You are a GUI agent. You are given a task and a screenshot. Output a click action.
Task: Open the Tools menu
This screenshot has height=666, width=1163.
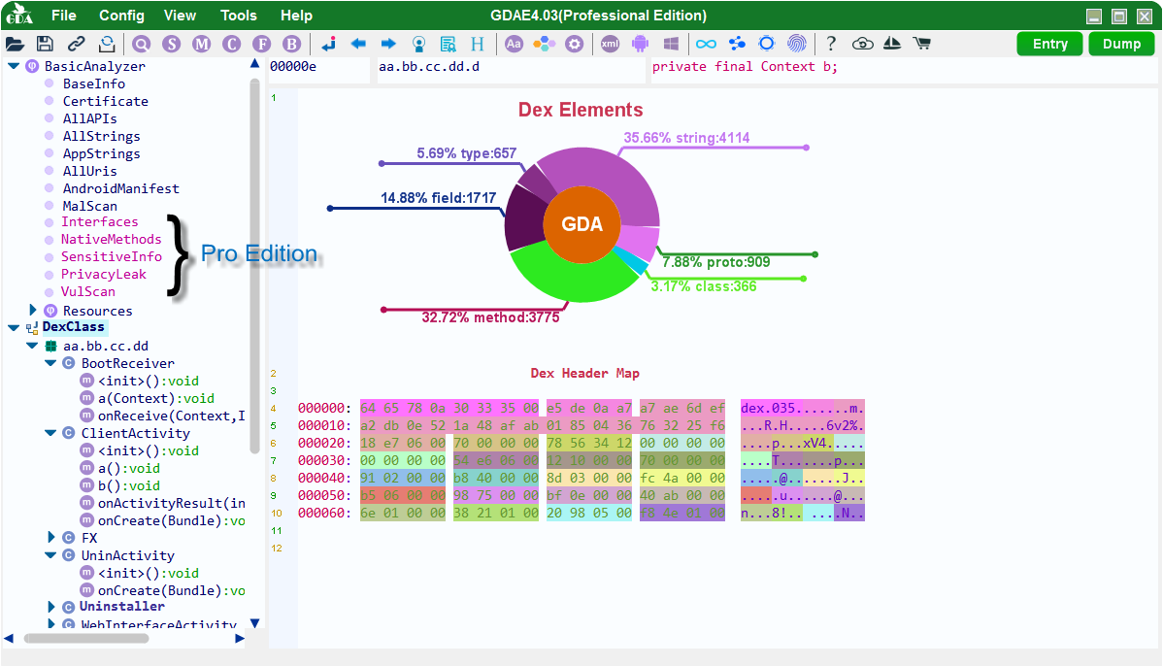[x=239, y=16]
